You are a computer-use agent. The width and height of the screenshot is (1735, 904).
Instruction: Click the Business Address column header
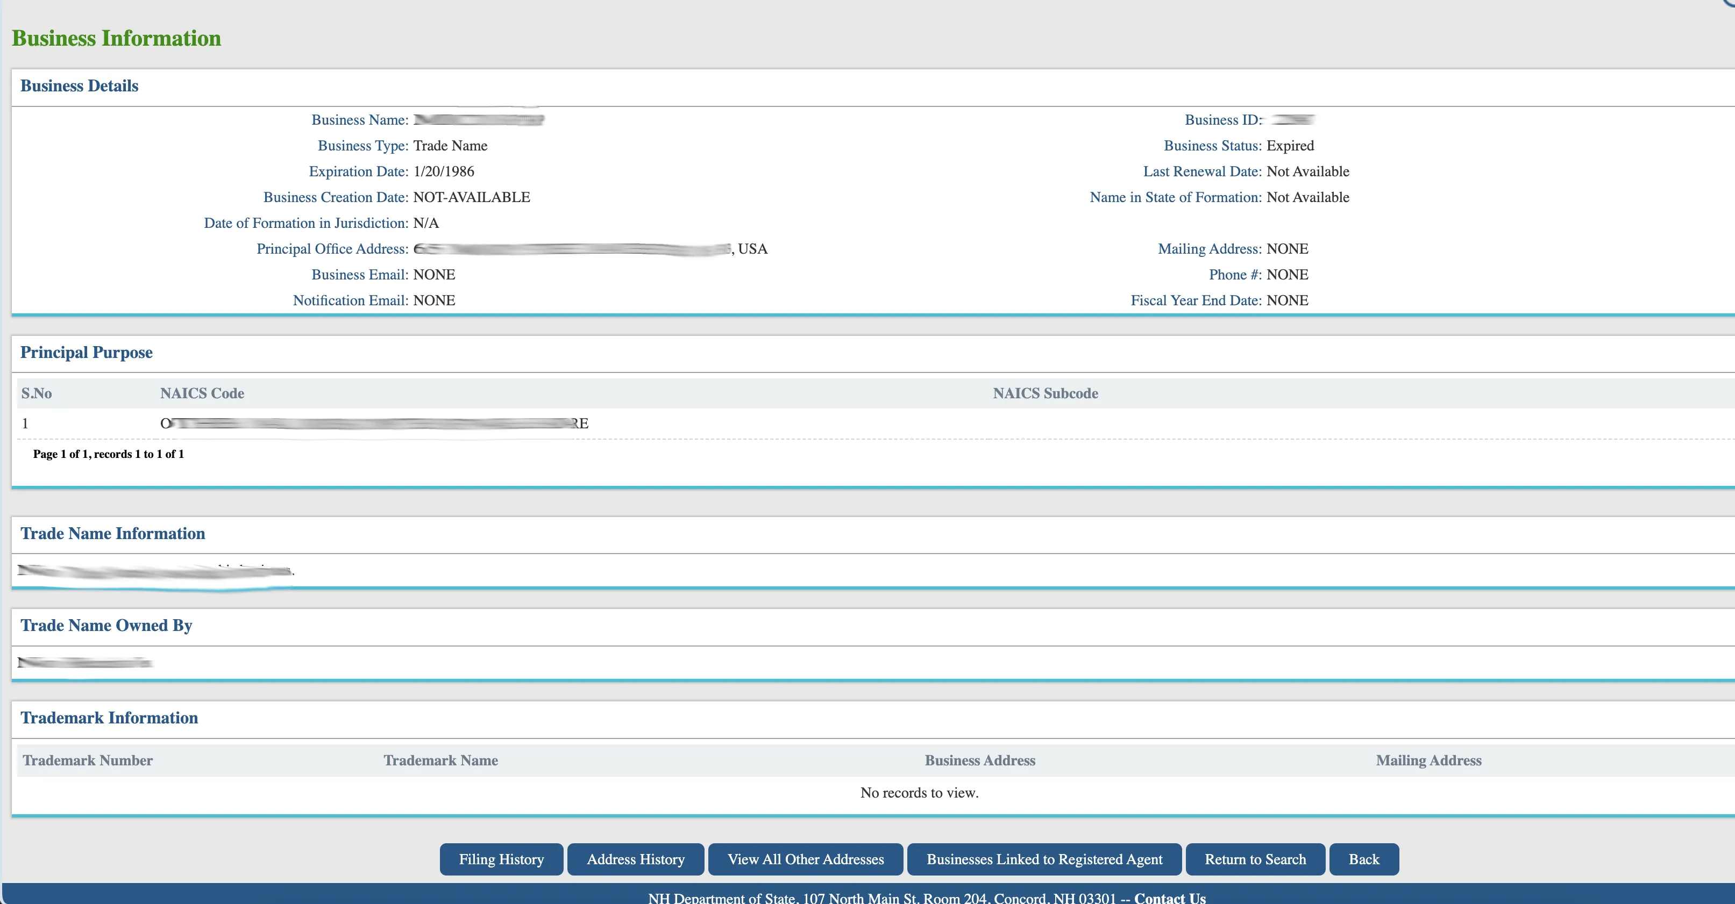click(x=980, y=760)
